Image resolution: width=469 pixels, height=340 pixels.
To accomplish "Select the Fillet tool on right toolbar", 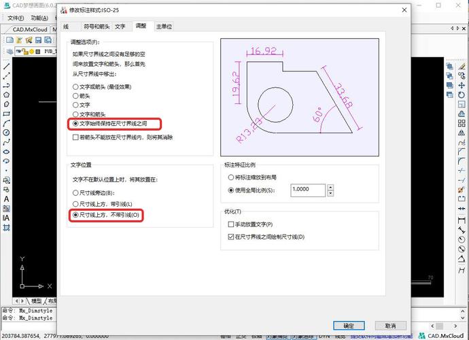I will click(462, 161).
